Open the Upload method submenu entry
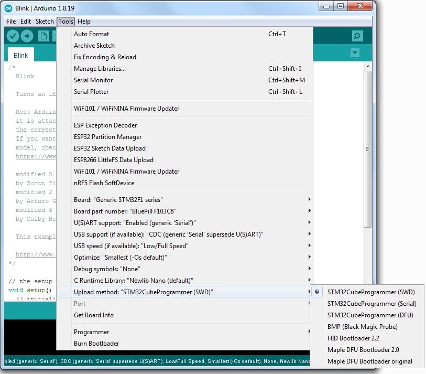The height and width of the screenshot is (374, 426). [x=185, y=292]
